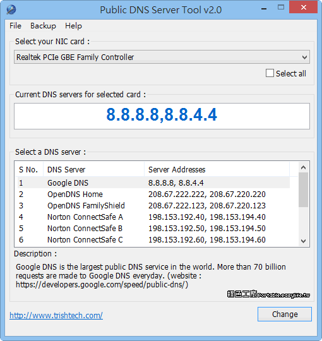This screenshot has height=341, width=322.
Task: Close the Public DNS Server Tool window
Action: point(303,7)
